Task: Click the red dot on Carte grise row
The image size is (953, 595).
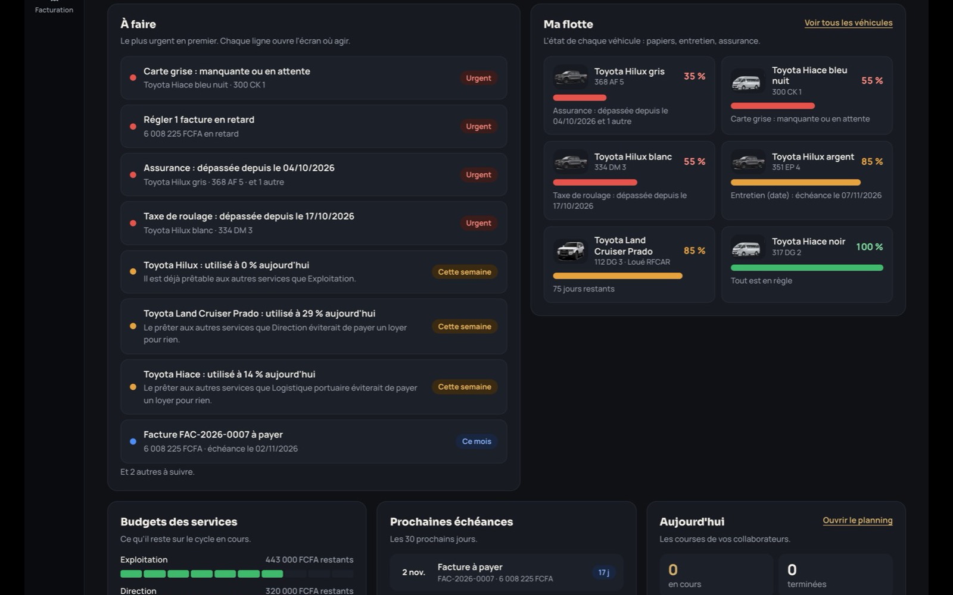Action: coord(133,78)
